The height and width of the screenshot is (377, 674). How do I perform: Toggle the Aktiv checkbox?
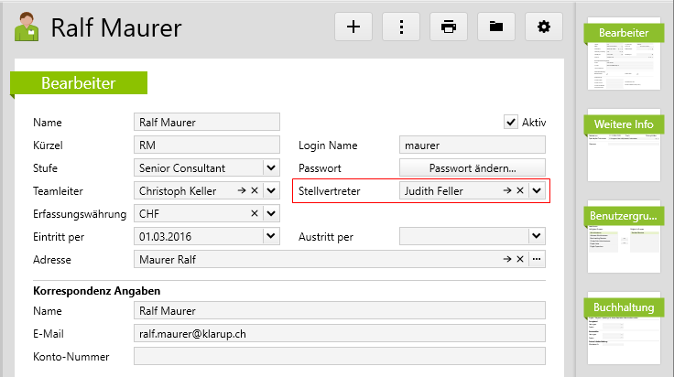(x=511, y=123)
